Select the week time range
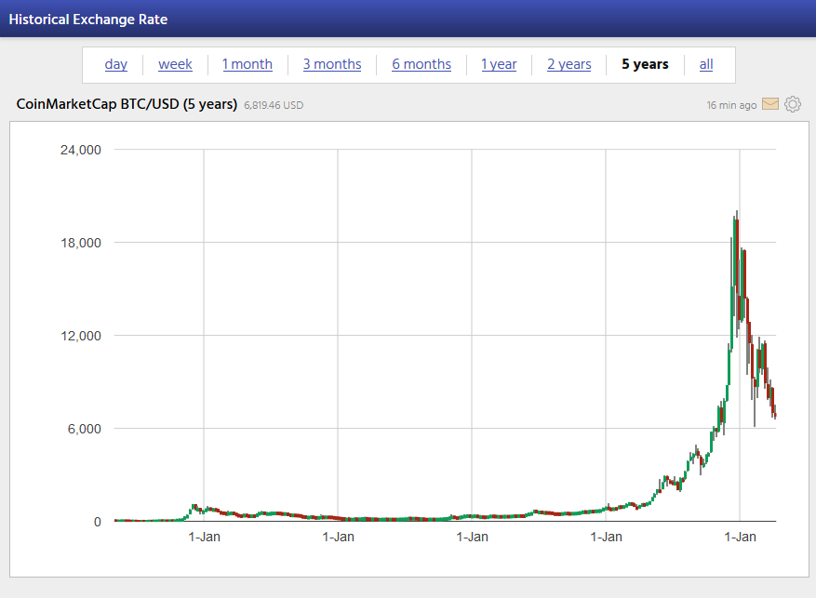This screenshot has height=598, width=816. (x=175, y=64)
